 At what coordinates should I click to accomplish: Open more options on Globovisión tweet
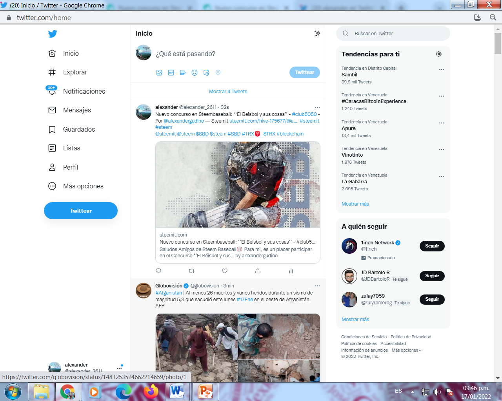pyautogui.click(x=317, y=285)
